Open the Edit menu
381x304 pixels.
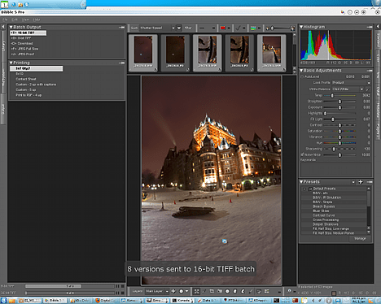[x=15, y=20]
